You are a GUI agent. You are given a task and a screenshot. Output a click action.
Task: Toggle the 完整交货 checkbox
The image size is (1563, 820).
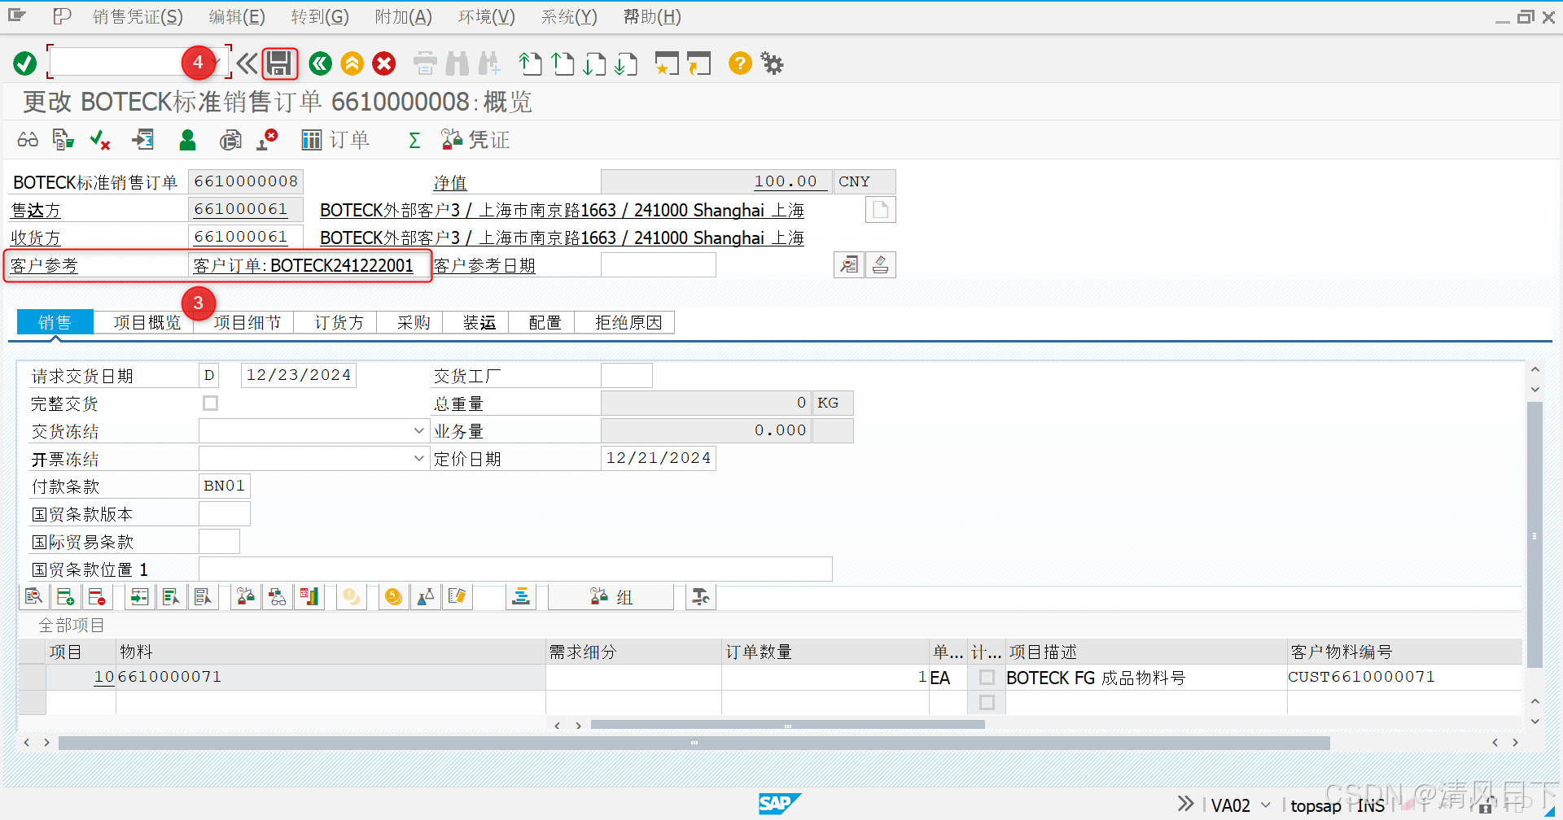pyautogui.click(x=210, y=403)
